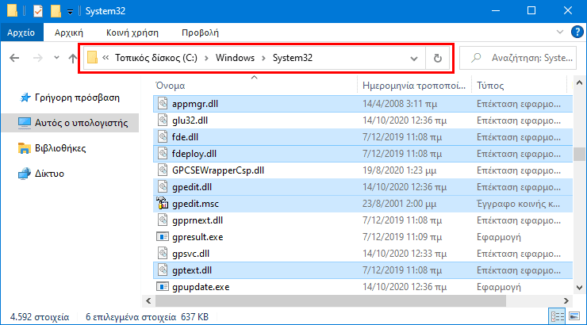Select Γρήγορη πρόσβαση in navigation pane

[70, 97]
